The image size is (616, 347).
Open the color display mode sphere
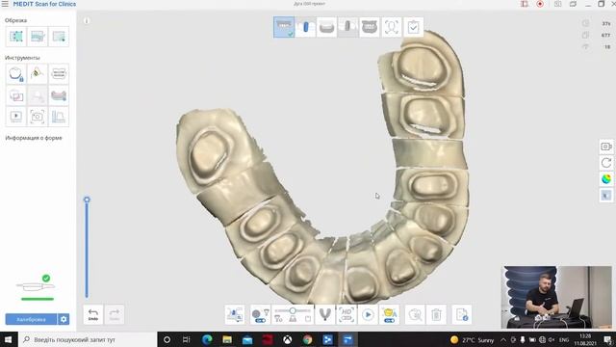(x=606, y=179)
